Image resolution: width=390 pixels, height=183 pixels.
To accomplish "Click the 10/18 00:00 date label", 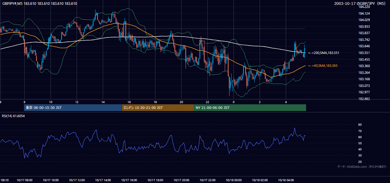I will point(234,180).
